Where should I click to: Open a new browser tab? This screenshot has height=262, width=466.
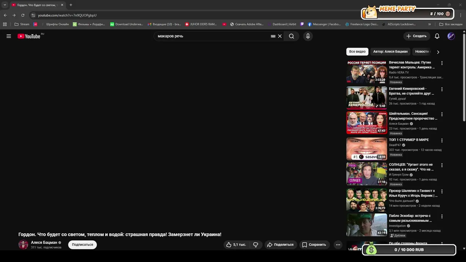[71, 5]
